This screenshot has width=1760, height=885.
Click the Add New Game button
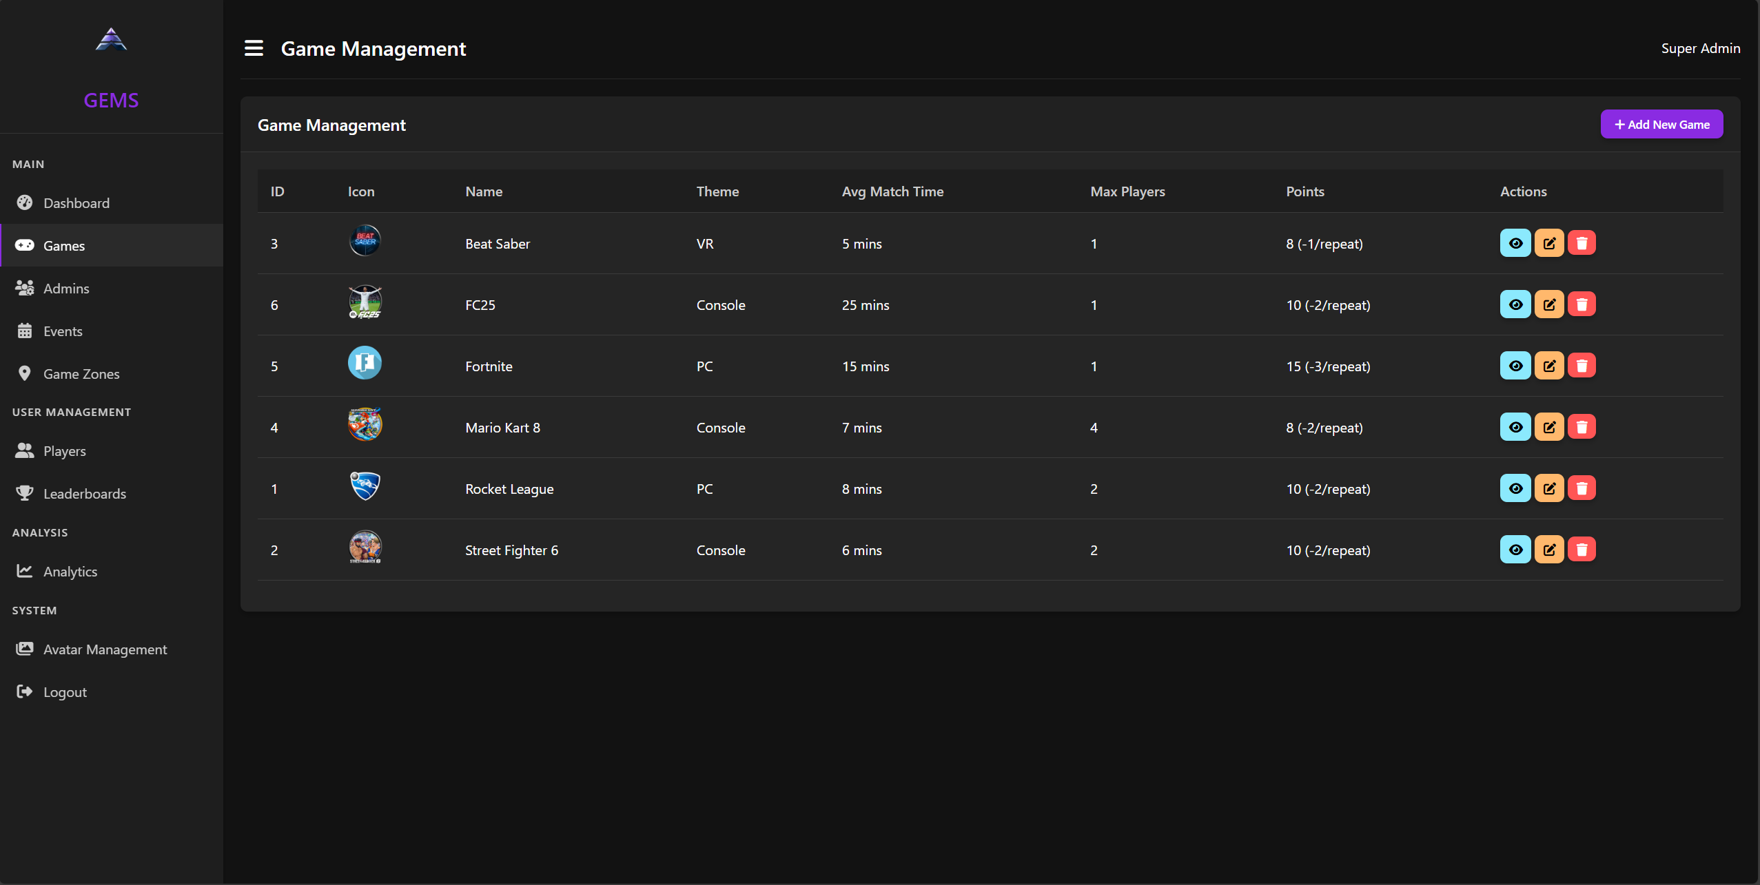pyautogui.click(x=1661, y=125)
